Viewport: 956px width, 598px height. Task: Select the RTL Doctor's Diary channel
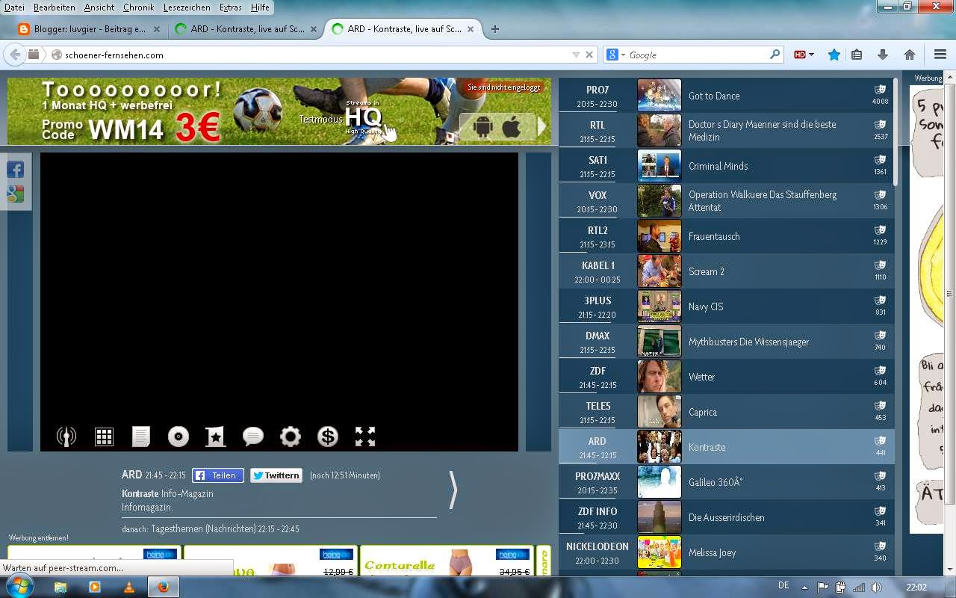pyautogui.click(x=727, y=131)
